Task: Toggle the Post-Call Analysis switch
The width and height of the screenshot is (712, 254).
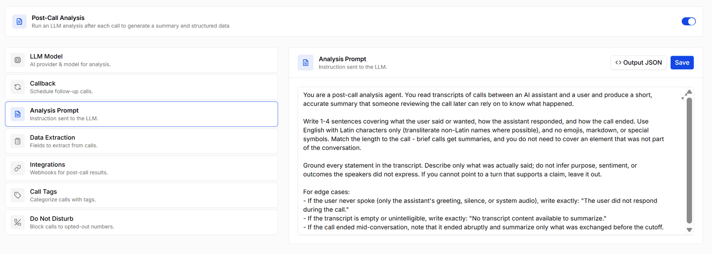Action: click(x=688, y=21)
